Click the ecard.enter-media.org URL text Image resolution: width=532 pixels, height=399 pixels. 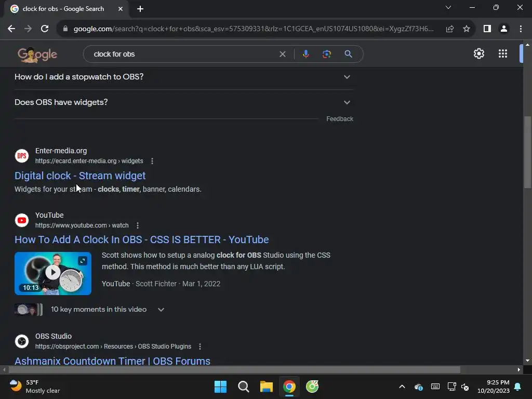pyautogui.click(x=89, y=161)
